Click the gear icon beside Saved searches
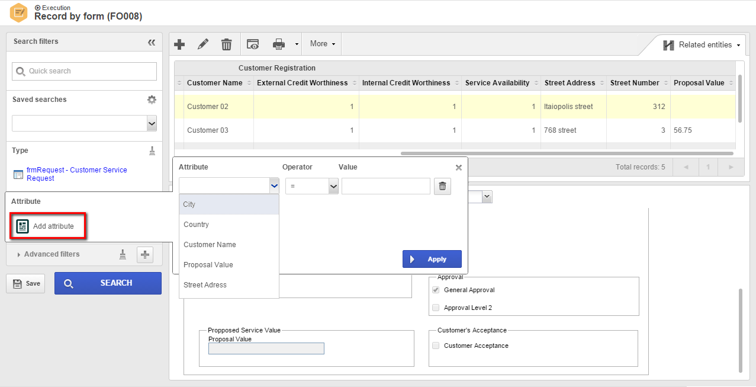The height and width of the screenshot is (387, 756). (152, 100)
